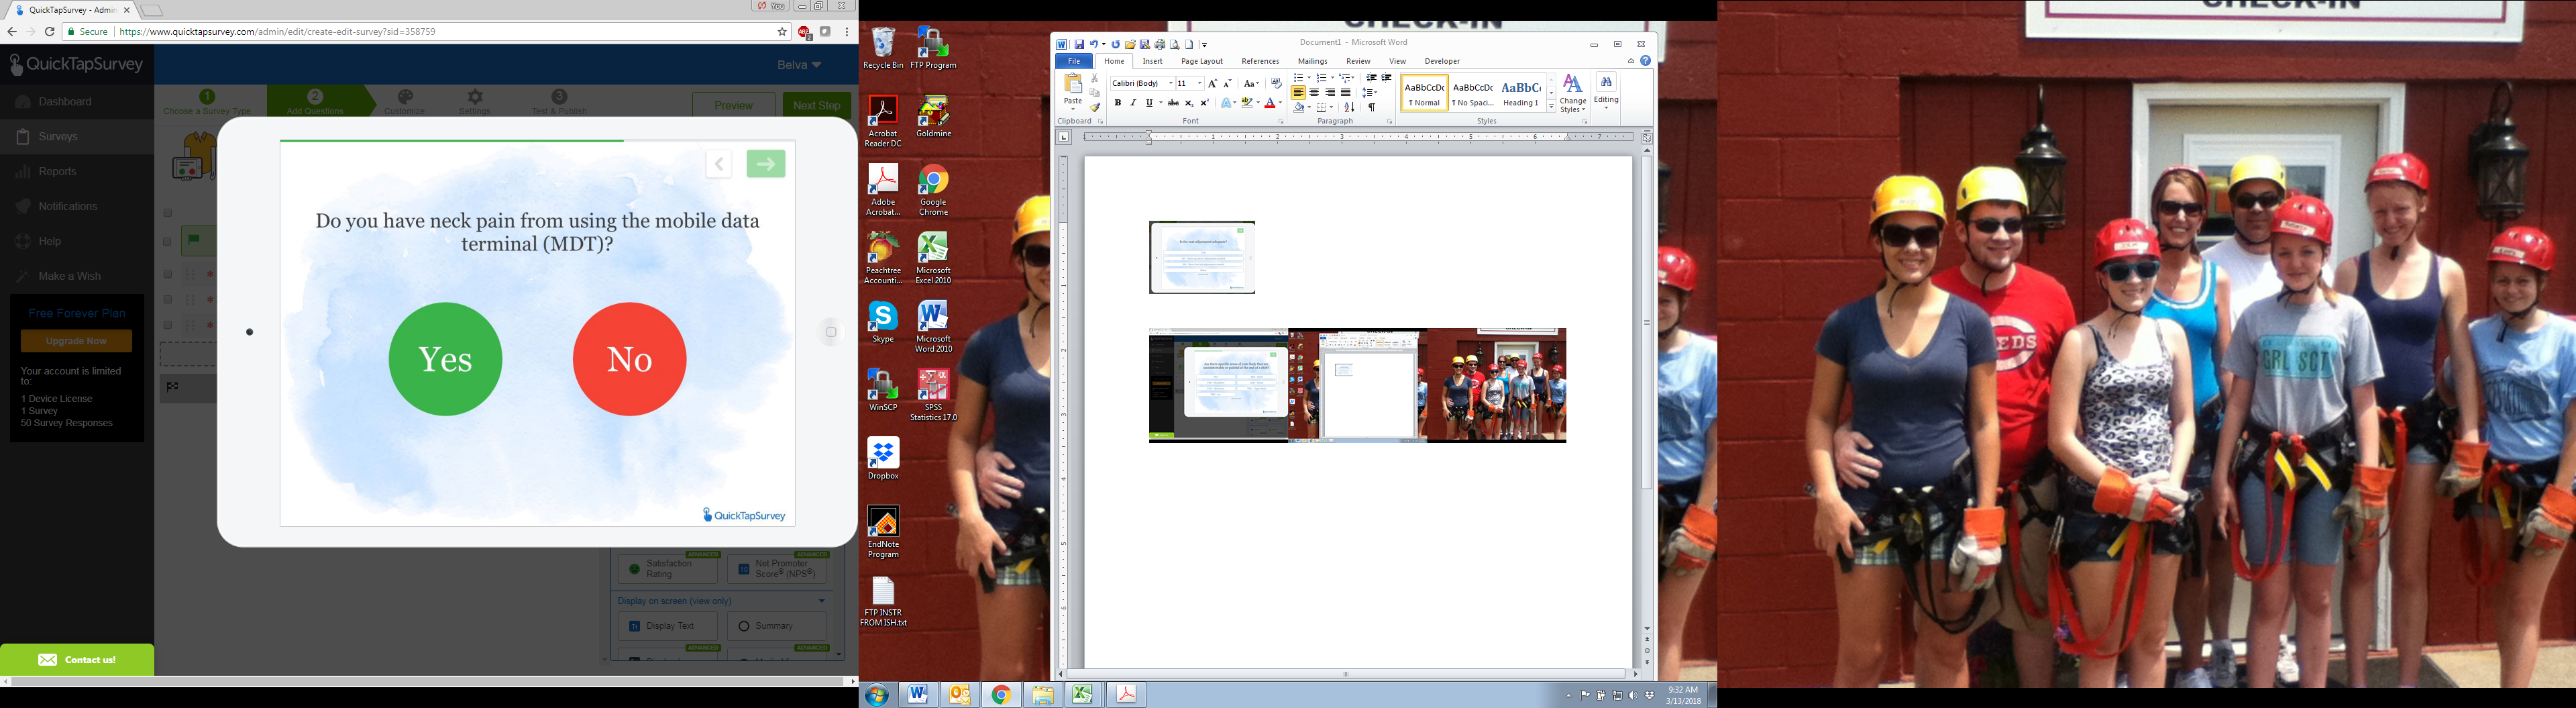The width and height of the screenshot is (2576, 708).
Task: Switch to the Mailings tab in Word
Action: pos(1312,62)
